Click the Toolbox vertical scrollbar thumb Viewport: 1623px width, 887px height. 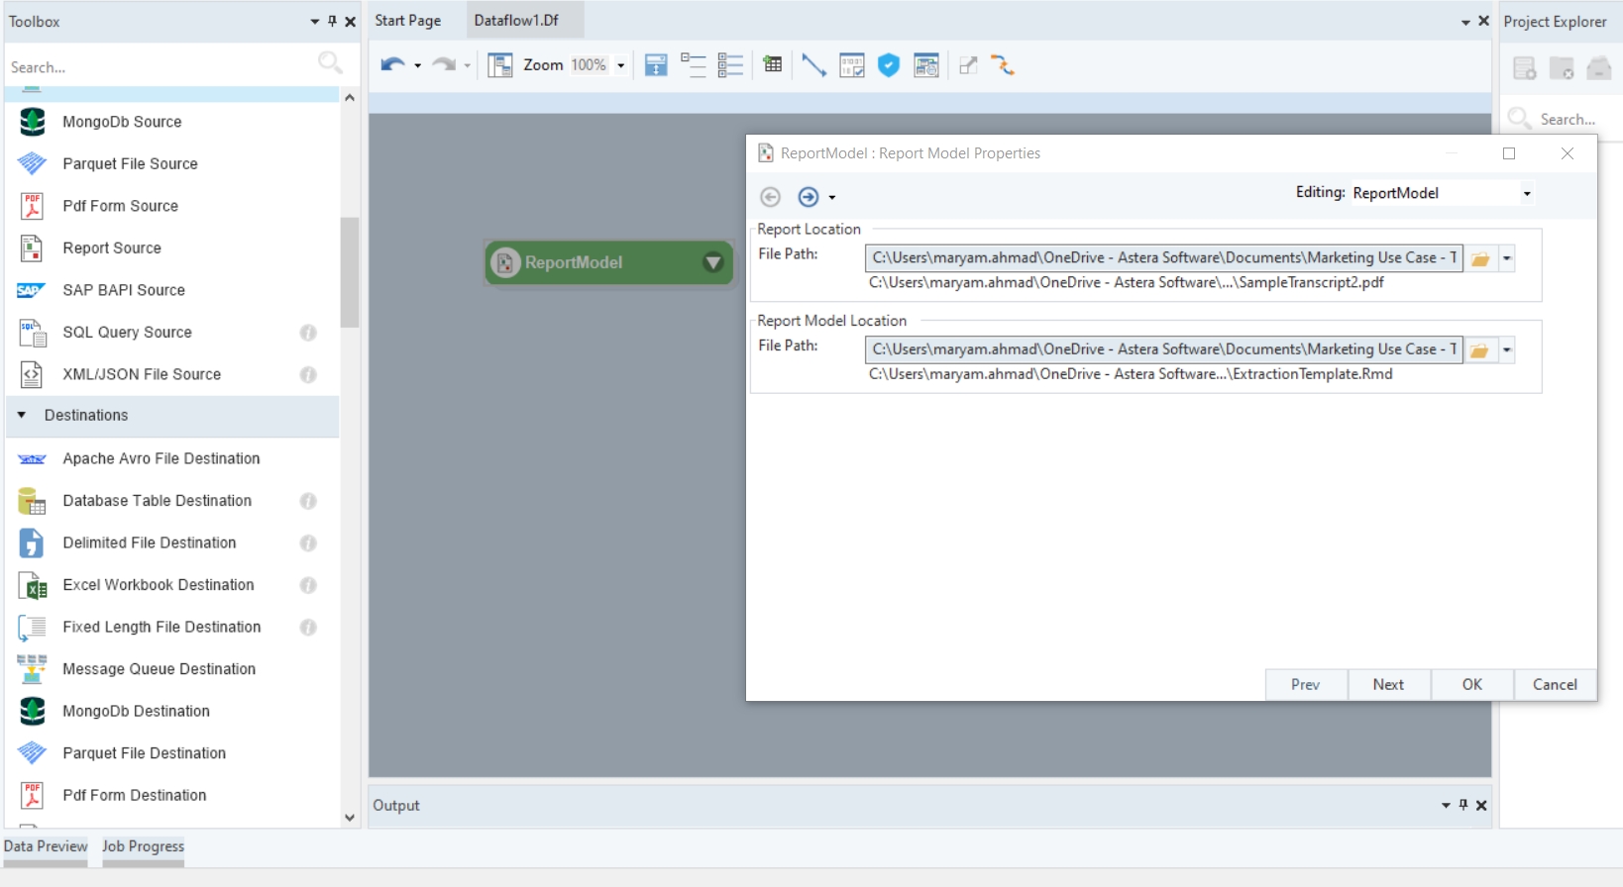click(x=349, y=272)
